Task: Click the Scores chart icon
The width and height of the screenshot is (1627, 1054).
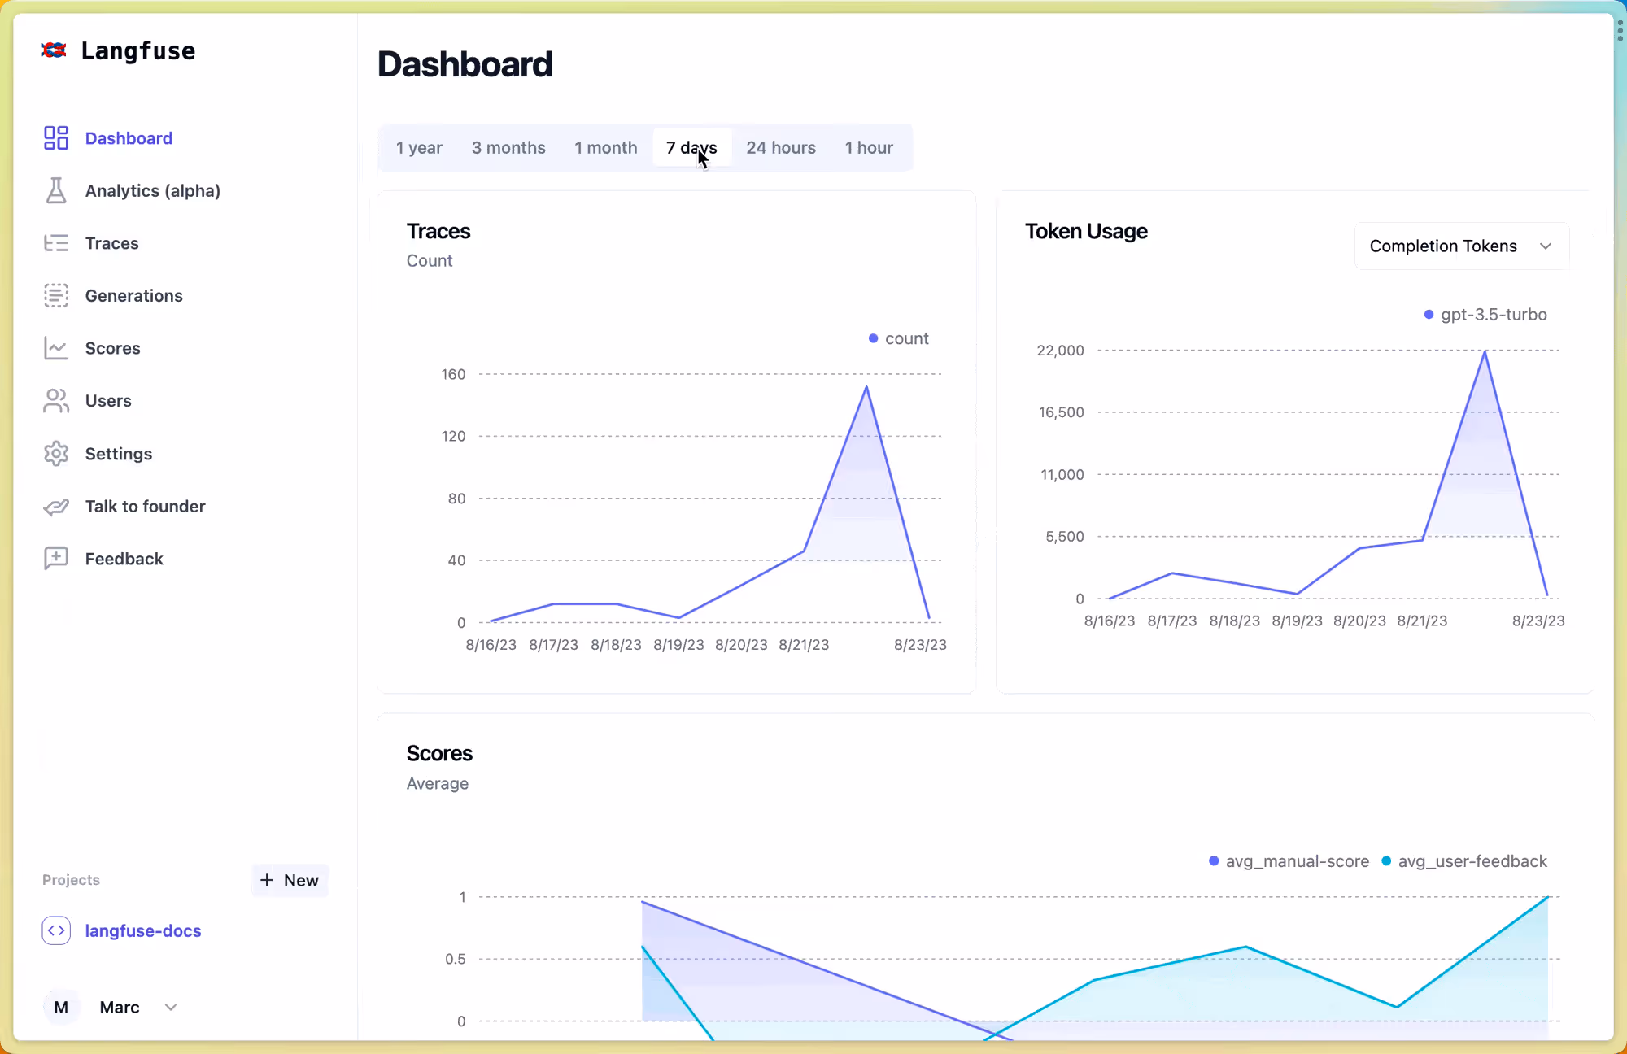Action: pos(56,348)
